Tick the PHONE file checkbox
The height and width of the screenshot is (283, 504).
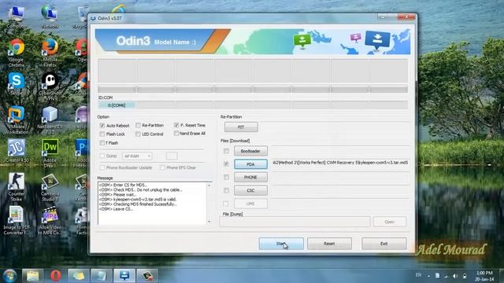[226, 177]
